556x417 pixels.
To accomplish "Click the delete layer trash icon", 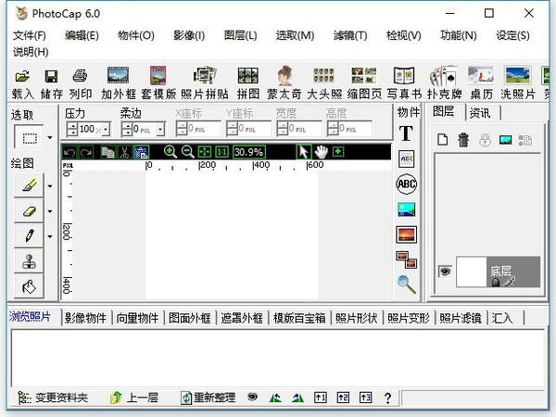I will tap(463, 139).
